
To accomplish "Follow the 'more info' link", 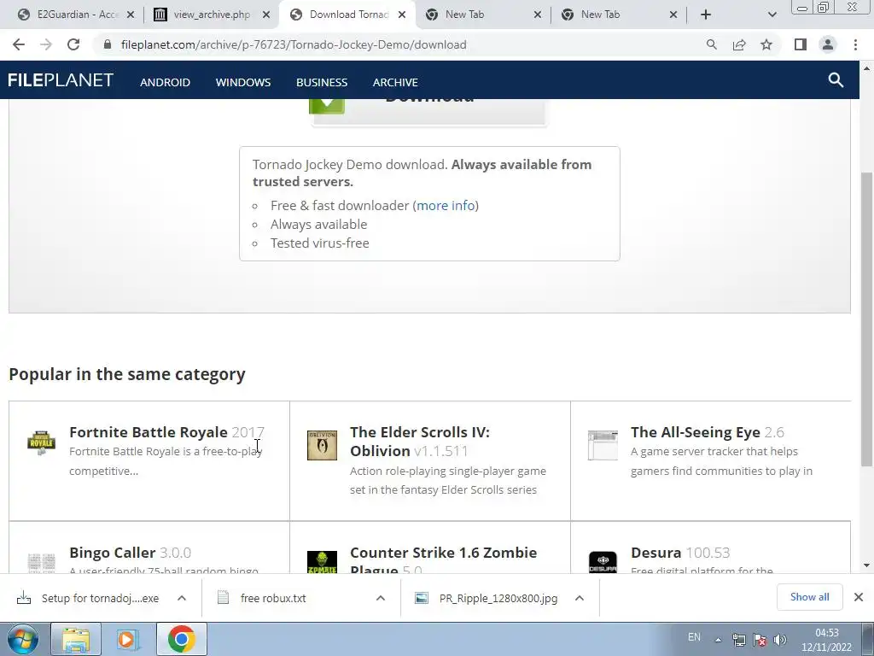I will pyautogui.click(x=446, y=205).
